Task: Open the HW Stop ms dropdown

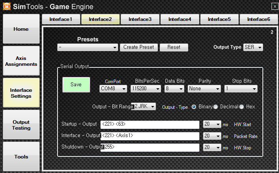Action: pyautogui.click(x=212, y=147)
